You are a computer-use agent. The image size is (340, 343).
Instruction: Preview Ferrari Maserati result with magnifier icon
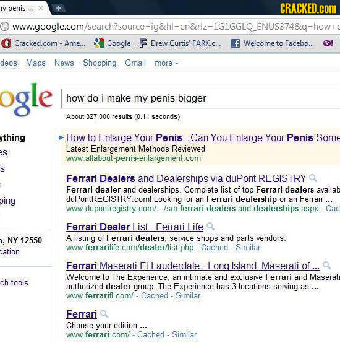[x=326, y=266]
